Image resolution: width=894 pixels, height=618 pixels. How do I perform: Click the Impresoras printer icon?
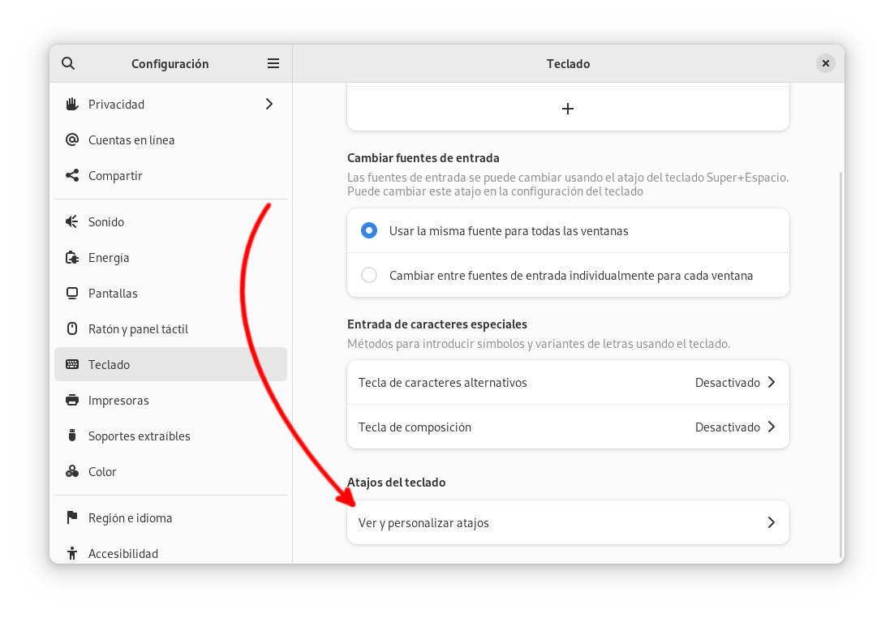click(72, 400)
